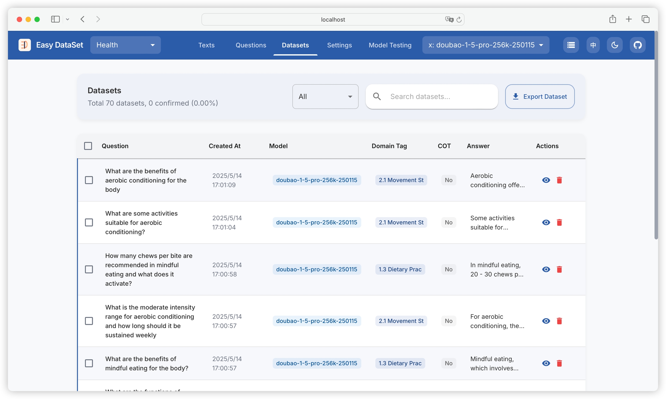Go to Model Testing tab
Viewport: 666px width, 399px height.
click(x=390, y=45)
